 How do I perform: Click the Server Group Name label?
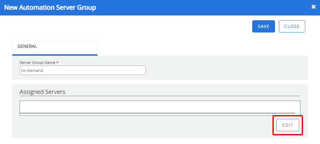click(x=37, y=62)
